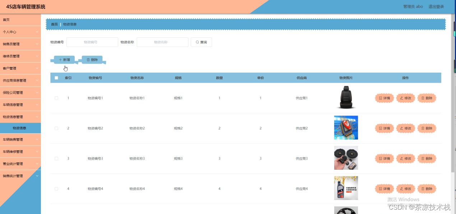This screenshot has width=456, height=214.
Task: Check the checkbox for 物资编号3 row
Action: coord(56,158)
